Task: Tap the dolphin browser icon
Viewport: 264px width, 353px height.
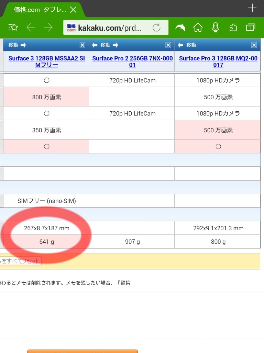Action: pyautogui.click(x=180, y=28)
